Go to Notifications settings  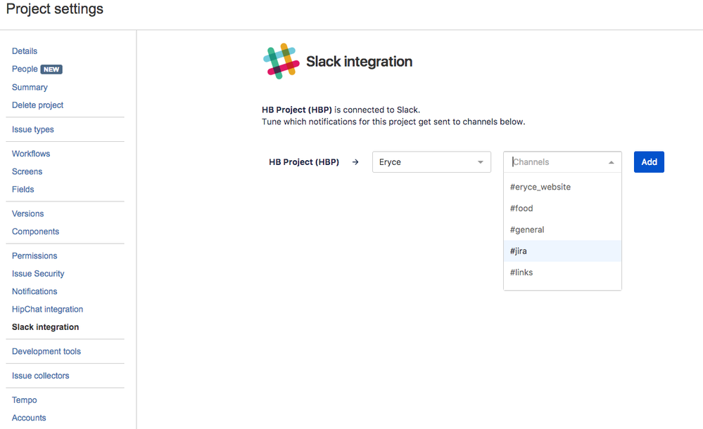pos(34,291)
